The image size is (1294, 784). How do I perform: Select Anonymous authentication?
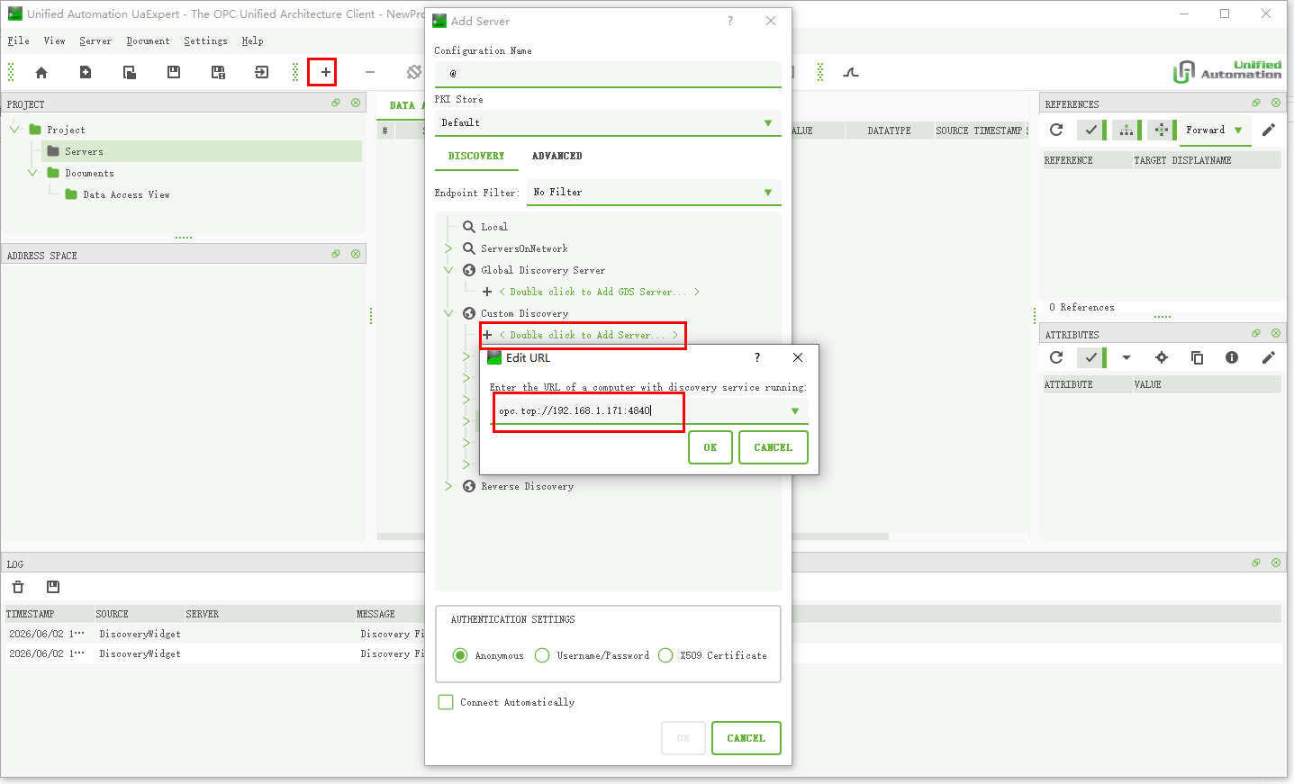(460, 655)
